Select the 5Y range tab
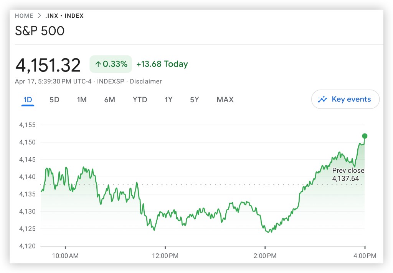393x273 pixels. click(195, 100)
